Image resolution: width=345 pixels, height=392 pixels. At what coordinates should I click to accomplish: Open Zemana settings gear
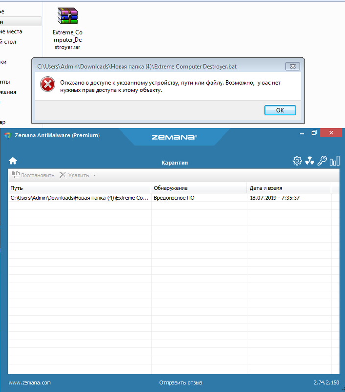coord(297,161)
